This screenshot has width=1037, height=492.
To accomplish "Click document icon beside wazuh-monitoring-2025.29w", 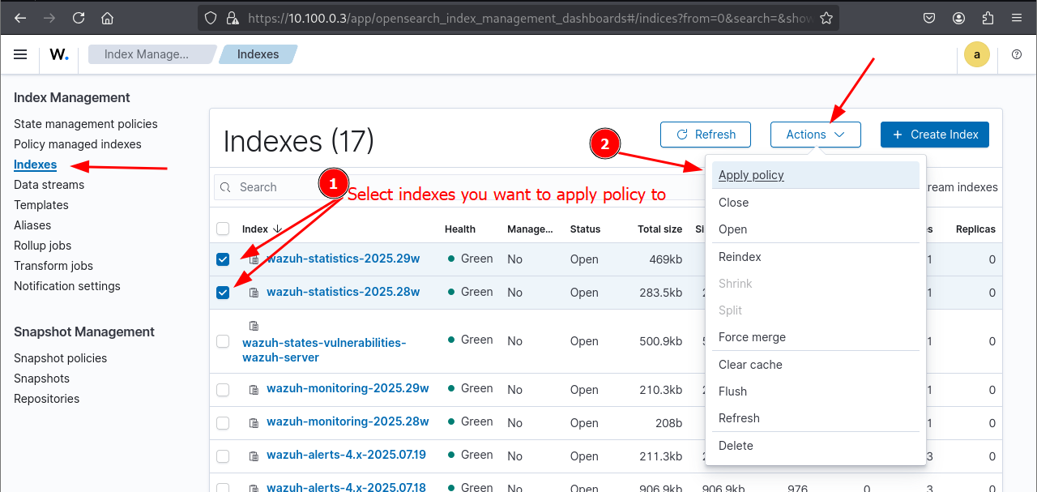I will click(x=254, y=389).
